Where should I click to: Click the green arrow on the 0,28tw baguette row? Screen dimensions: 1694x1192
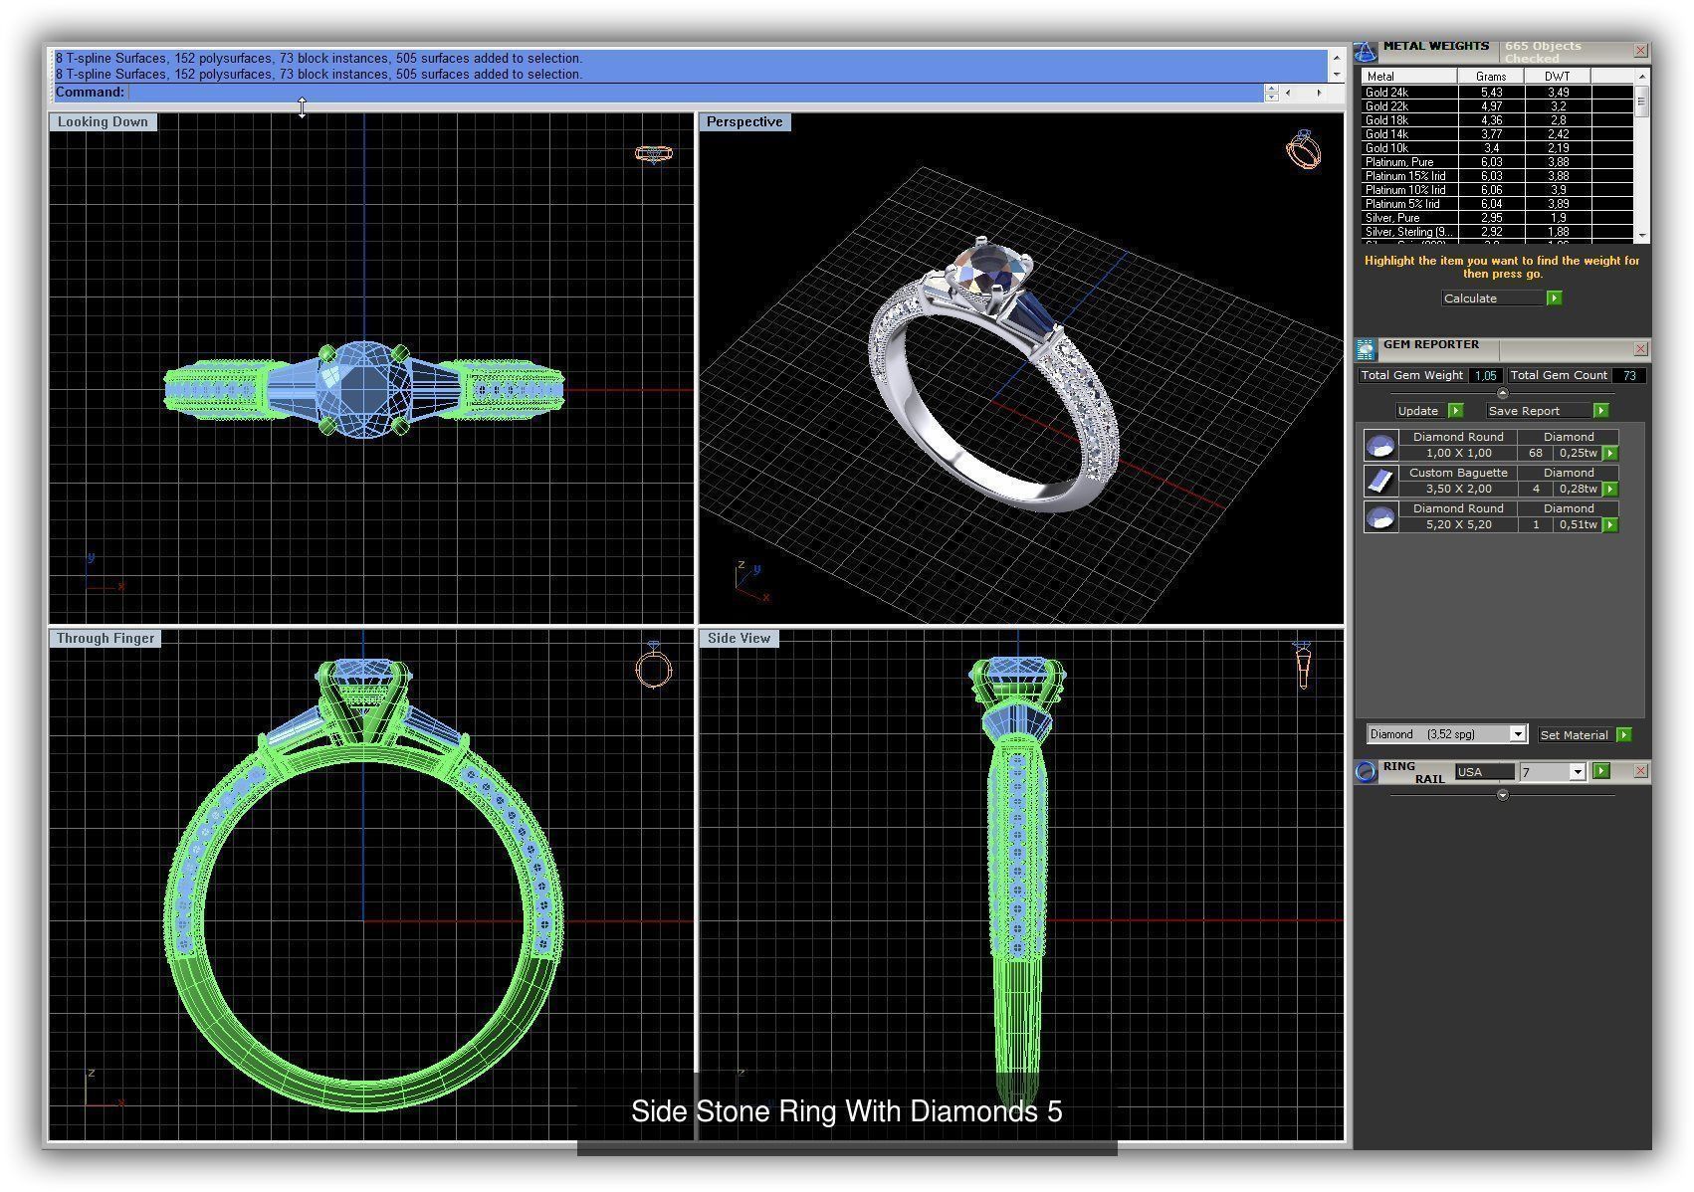pyautogui.click(x=1610, y=489)
